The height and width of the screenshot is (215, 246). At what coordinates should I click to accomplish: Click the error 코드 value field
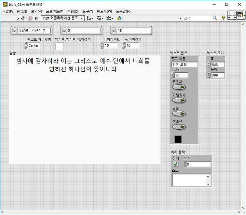click(x=199, y=164)
